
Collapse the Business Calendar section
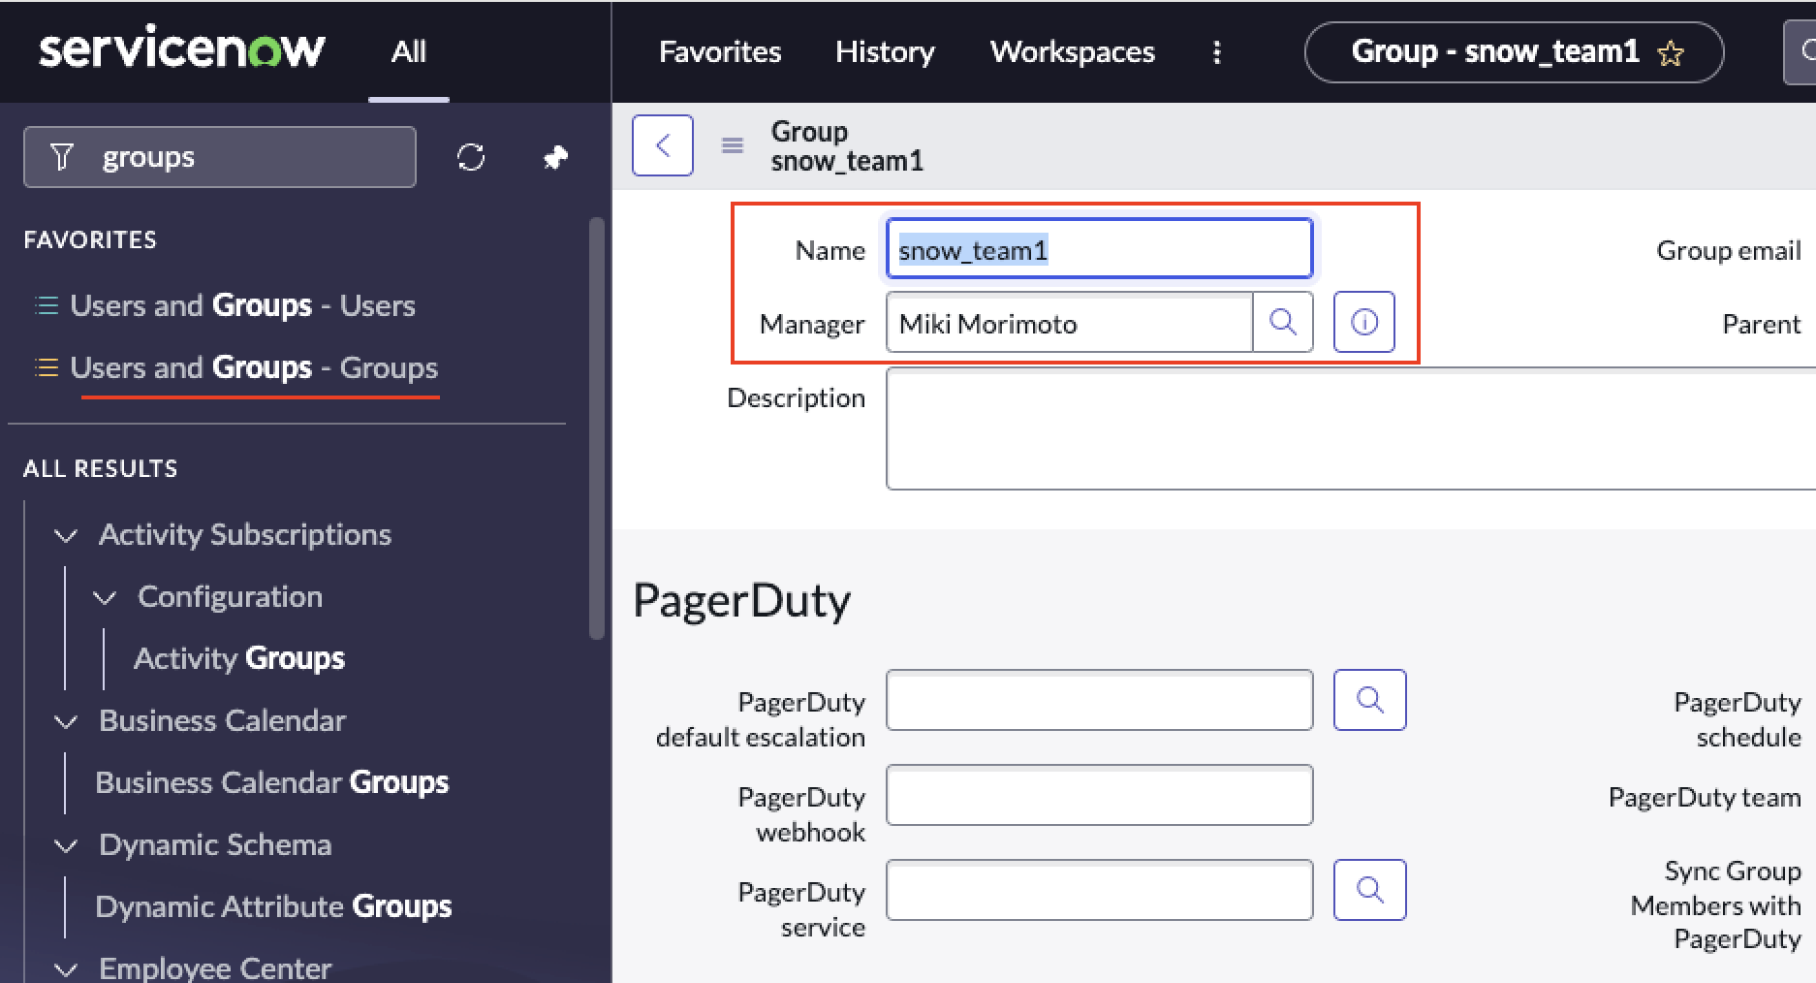(65, 721)
